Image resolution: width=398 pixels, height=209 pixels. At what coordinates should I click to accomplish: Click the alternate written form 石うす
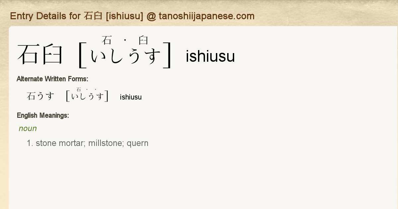coord(40,97)
